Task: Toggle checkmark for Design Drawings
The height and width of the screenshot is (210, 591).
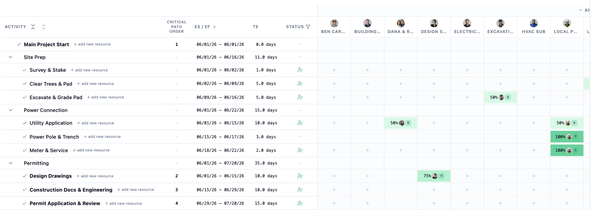Action: click(x=24, y=176)
